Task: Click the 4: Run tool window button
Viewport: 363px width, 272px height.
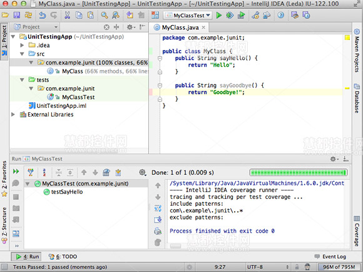Action: [x=27, y=257]
